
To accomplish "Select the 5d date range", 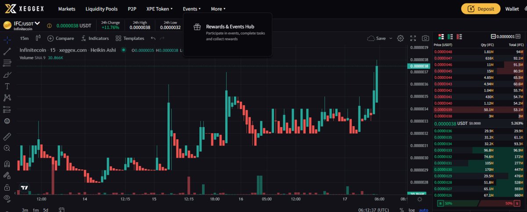I will [x=46, y=210].
